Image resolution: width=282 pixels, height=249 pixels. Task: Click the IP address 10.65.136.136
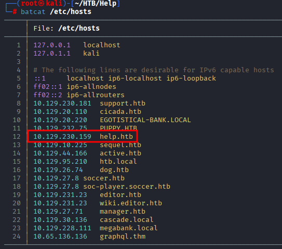(60, 237)
